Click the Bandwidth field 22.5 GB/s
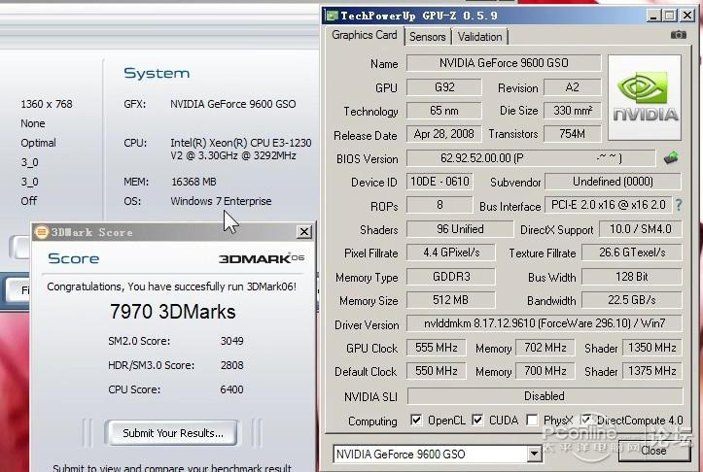The width and height of the screenshot is (703, 472). pos(632,299)
